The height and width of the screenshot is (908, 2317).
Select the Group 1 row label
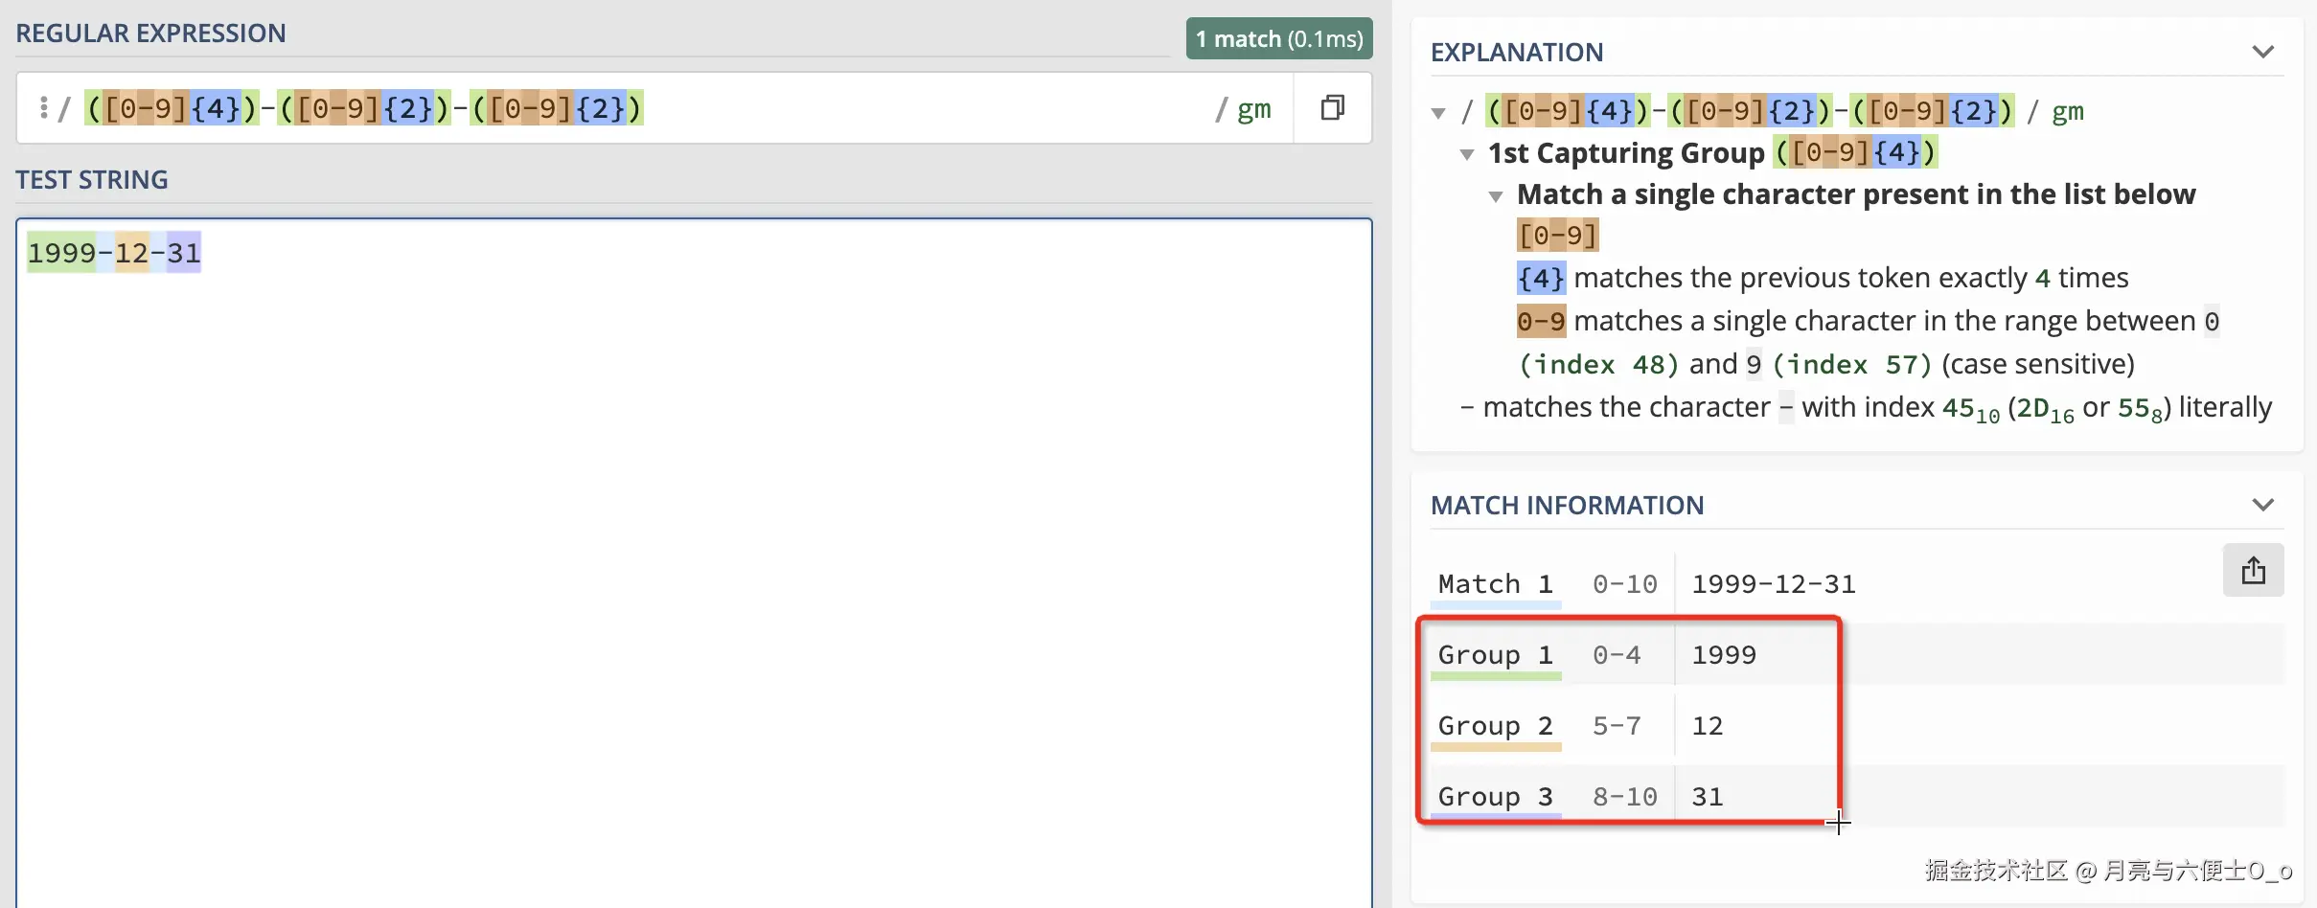pyautogui.click(x=1495, y=655)
